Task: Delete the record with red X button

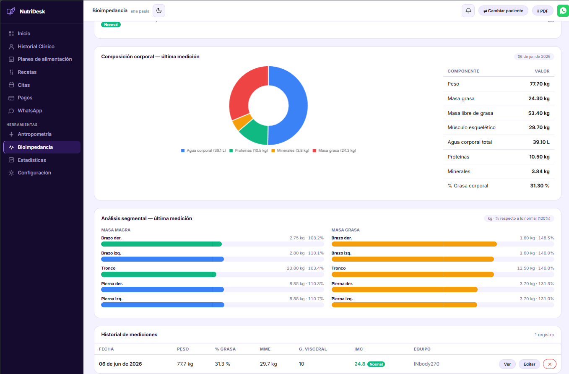Action: (x=550, y=364)
